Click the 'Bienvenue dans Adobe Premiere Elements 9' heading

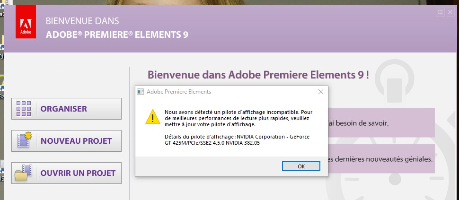pos(258,75)
